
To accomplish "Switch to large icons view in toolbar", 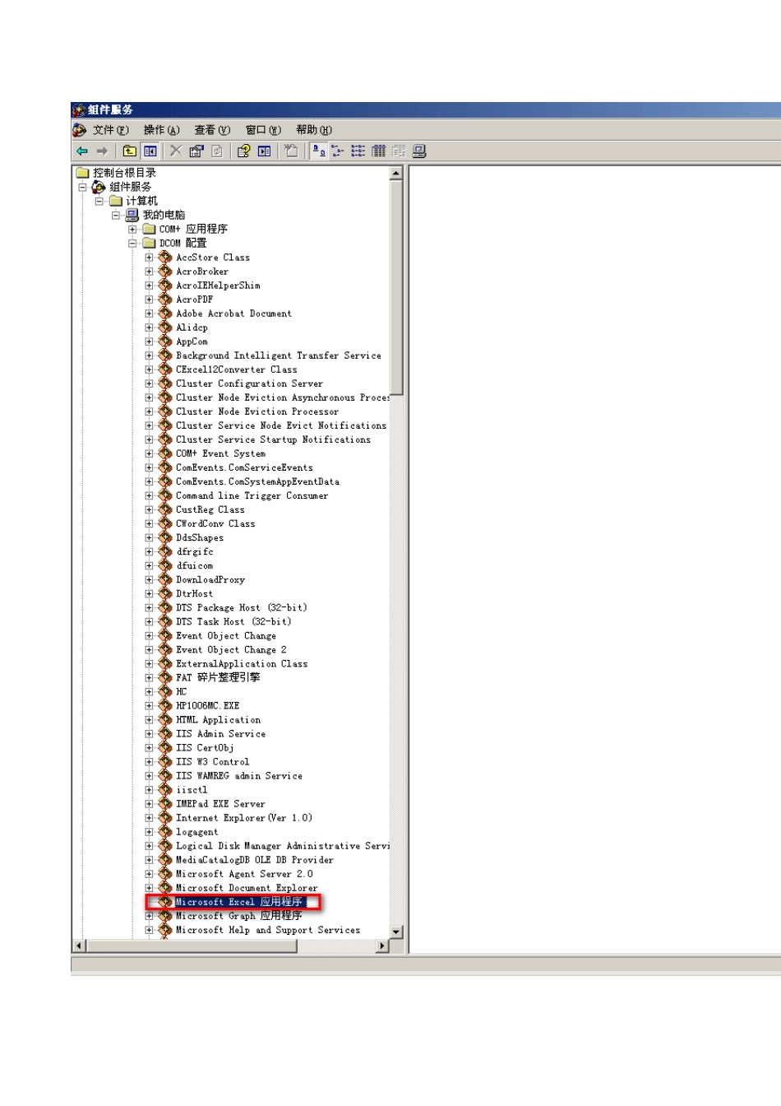I will (319, 151).
